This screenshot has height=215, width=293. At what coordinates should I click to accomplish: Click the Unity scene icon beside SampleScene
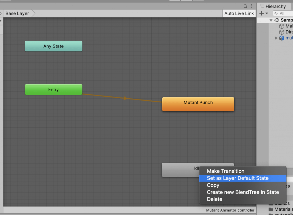(x=276, y=20)
